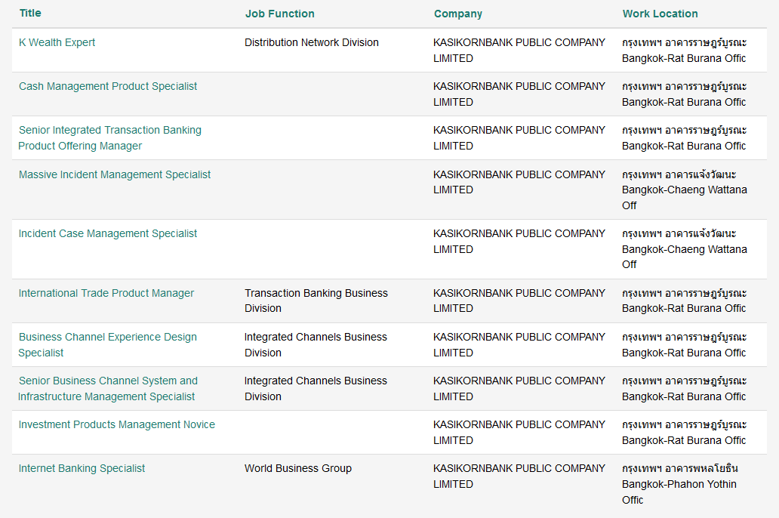This screenshot has width=779, height=518.
Task: Select Rat Burana location in Investment Products row
Action: tap(684, 433)
